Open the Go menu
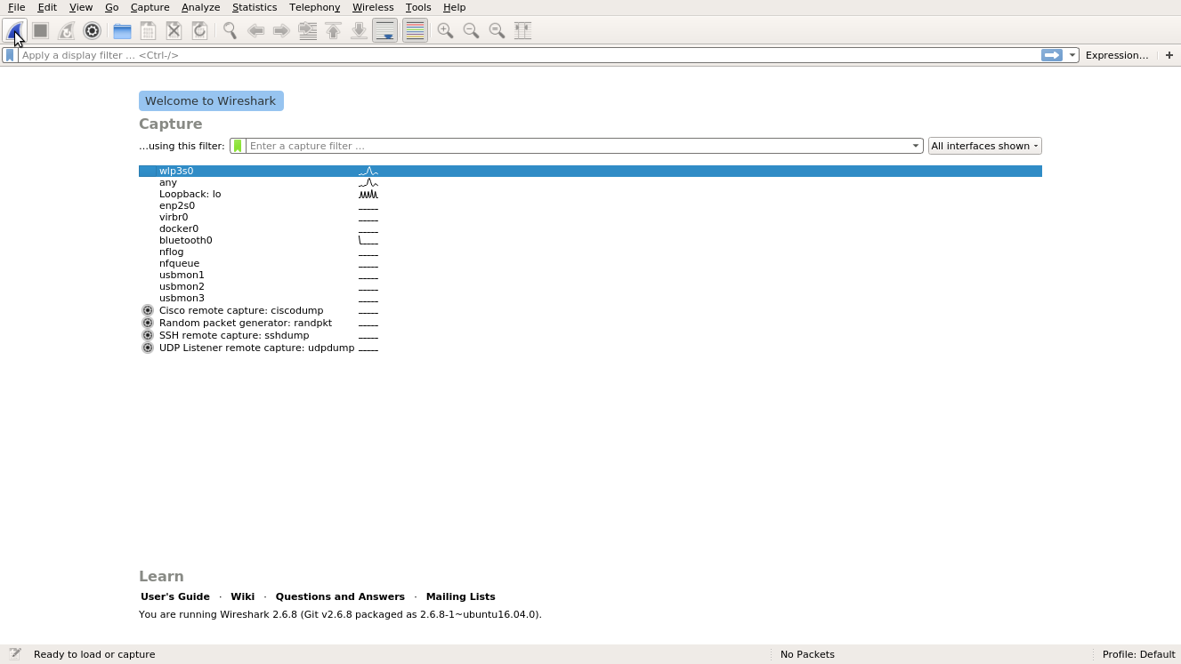 click(111, 7)
